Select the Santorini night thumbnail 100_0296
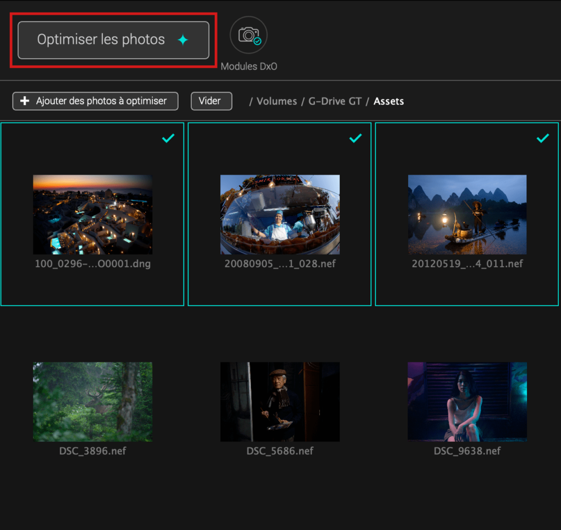561x530 pixels. 93,215
